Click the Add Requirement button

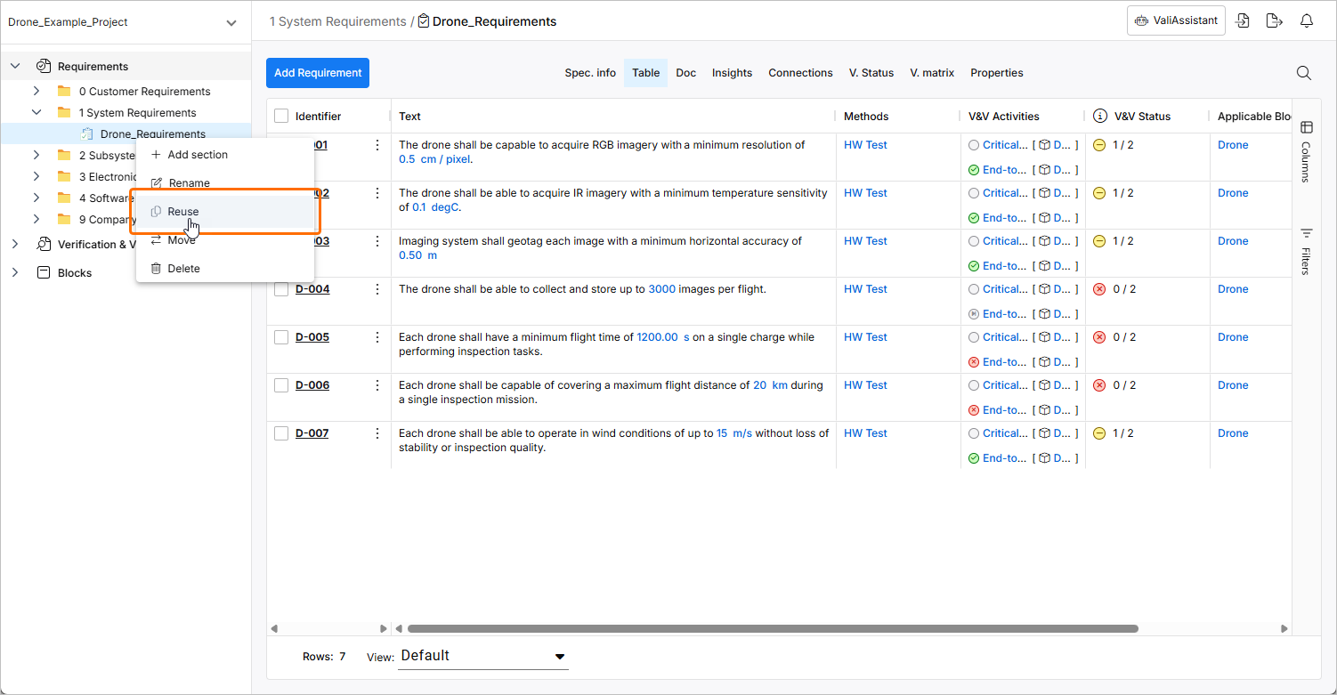click(318, 73)
